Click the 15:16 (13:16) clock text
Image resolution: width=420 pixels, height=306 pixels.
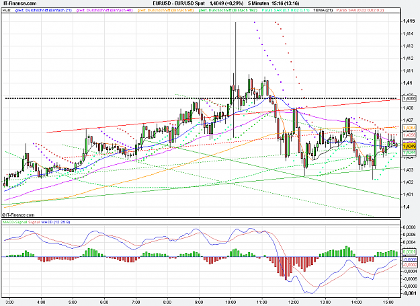tap(286, 3)
